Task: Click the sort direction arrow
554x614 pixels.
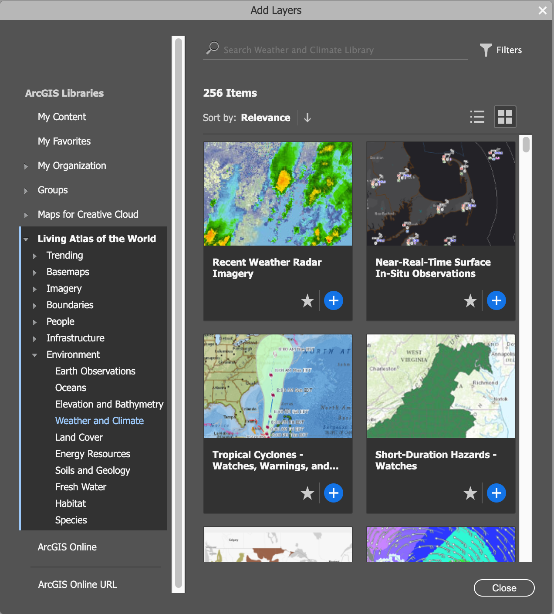Action: click(307, 117)
